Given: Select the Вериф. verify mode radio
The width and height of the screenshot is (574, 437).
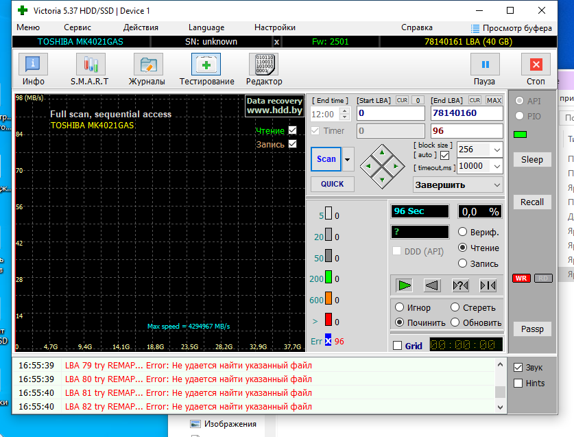Looking at the screenshot, I should click(463, 232).
